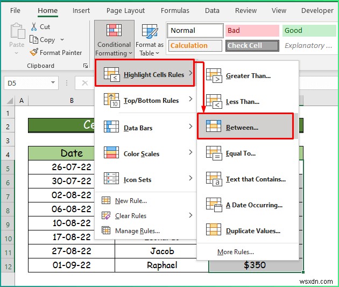Switch to the Insert tab
Screen dimensions: 339x287
coord(81,10)
